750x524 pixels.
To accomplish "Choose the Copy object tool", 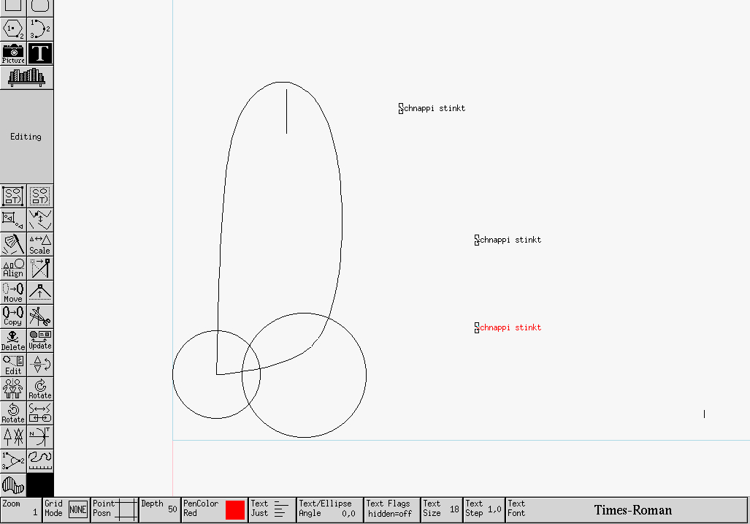I will click(x=13, y=316).
